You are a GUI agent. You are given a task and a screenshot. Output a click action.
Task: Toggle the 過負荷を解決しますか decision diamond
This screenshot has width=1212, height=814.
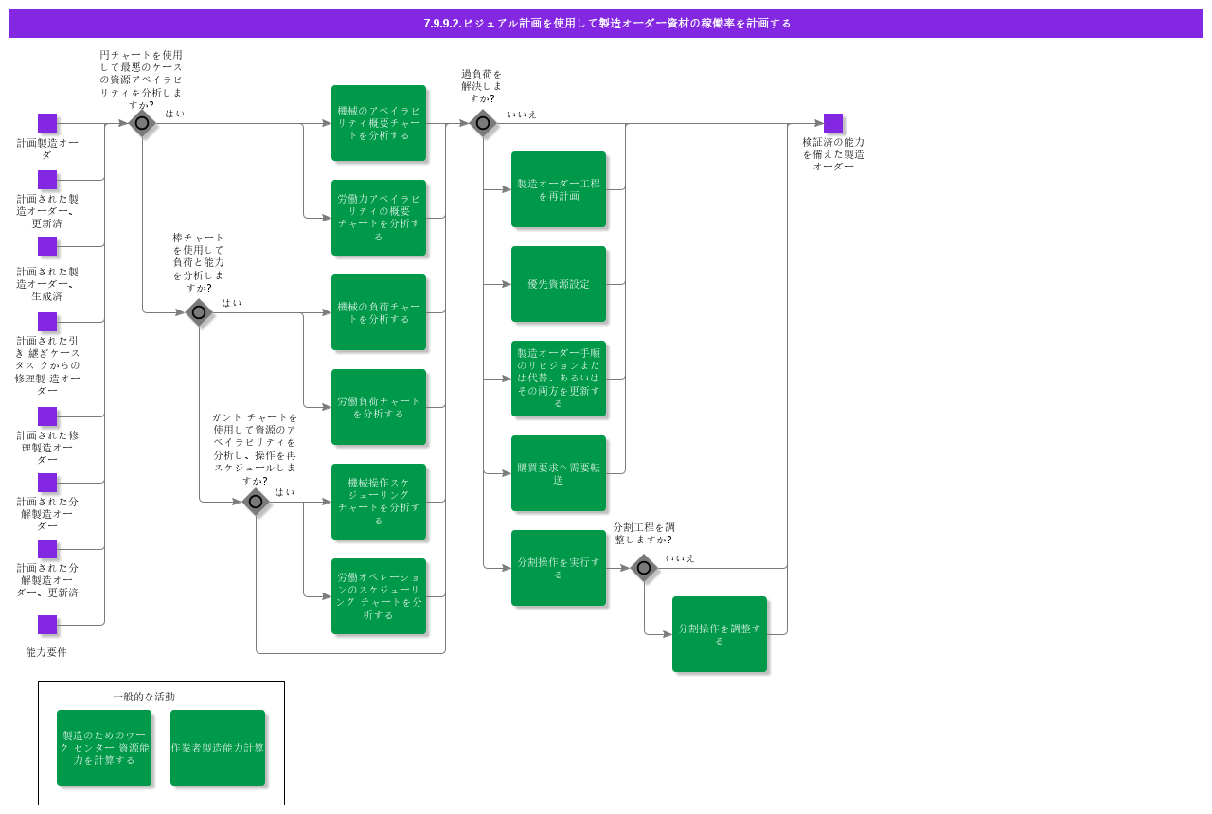(x=482, y=123)
